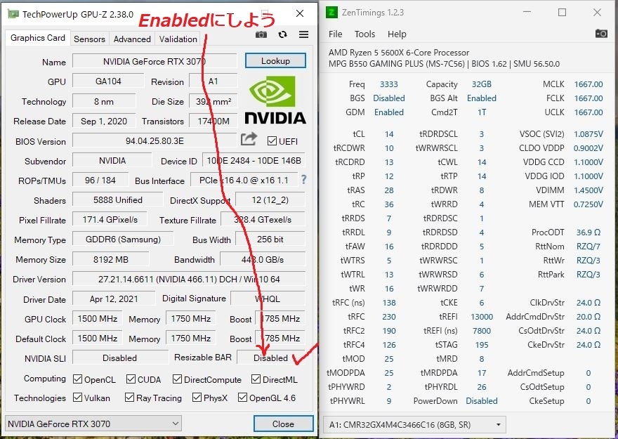
Task: Close the GPU-Z window via X
Action: click(x=300, y=14)
